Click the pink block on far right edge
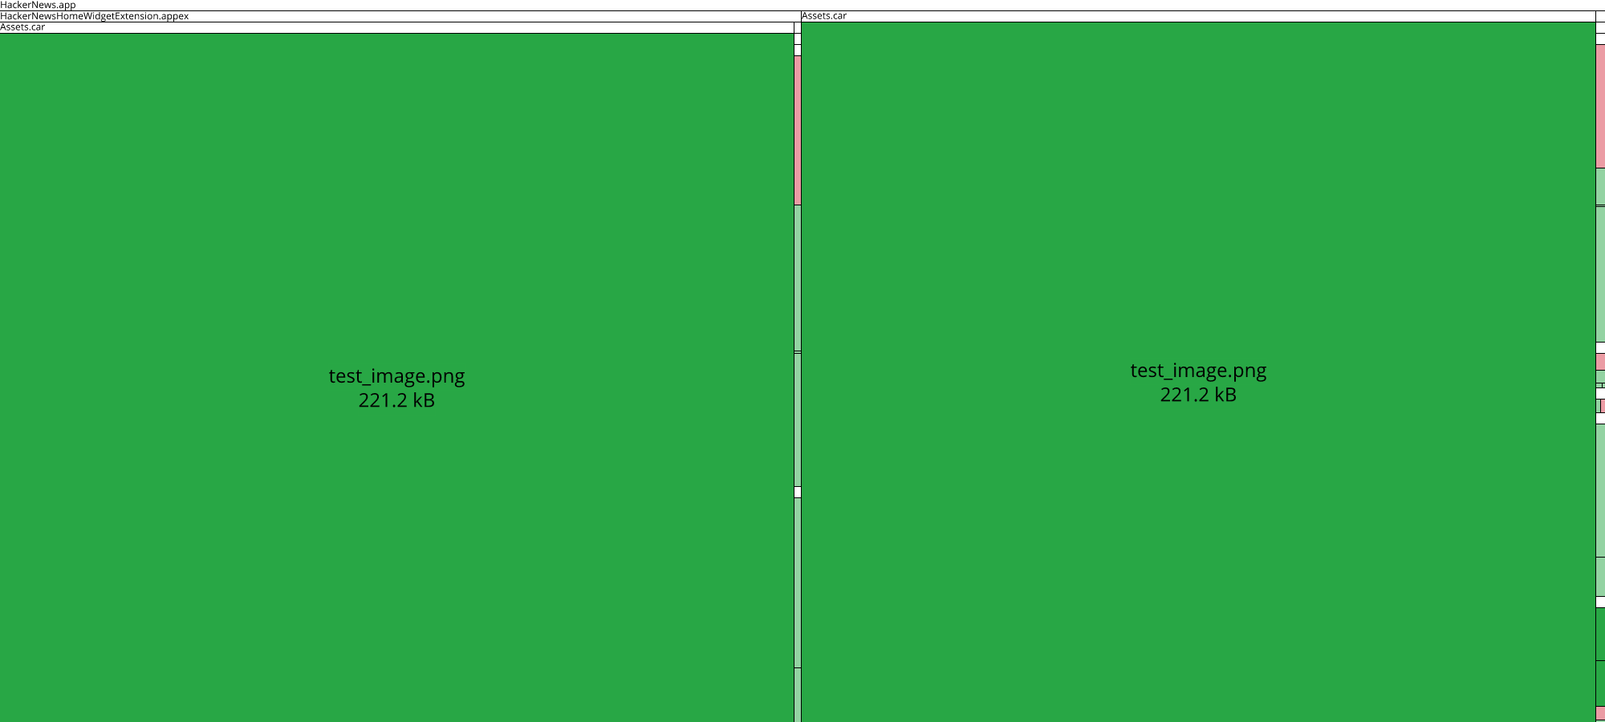This screenshot has width=1605, height=722. click(1599, 104)
